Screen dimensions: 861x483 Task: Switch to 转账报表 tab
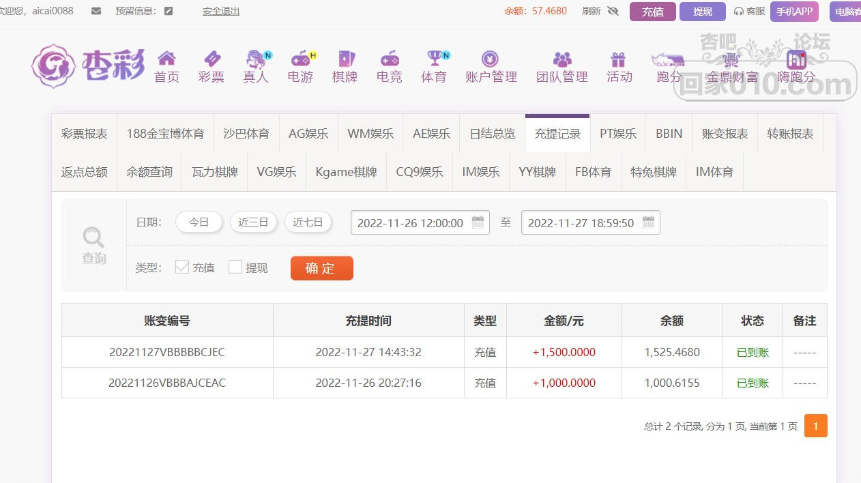pyautogui.click(x=790, y=134)
